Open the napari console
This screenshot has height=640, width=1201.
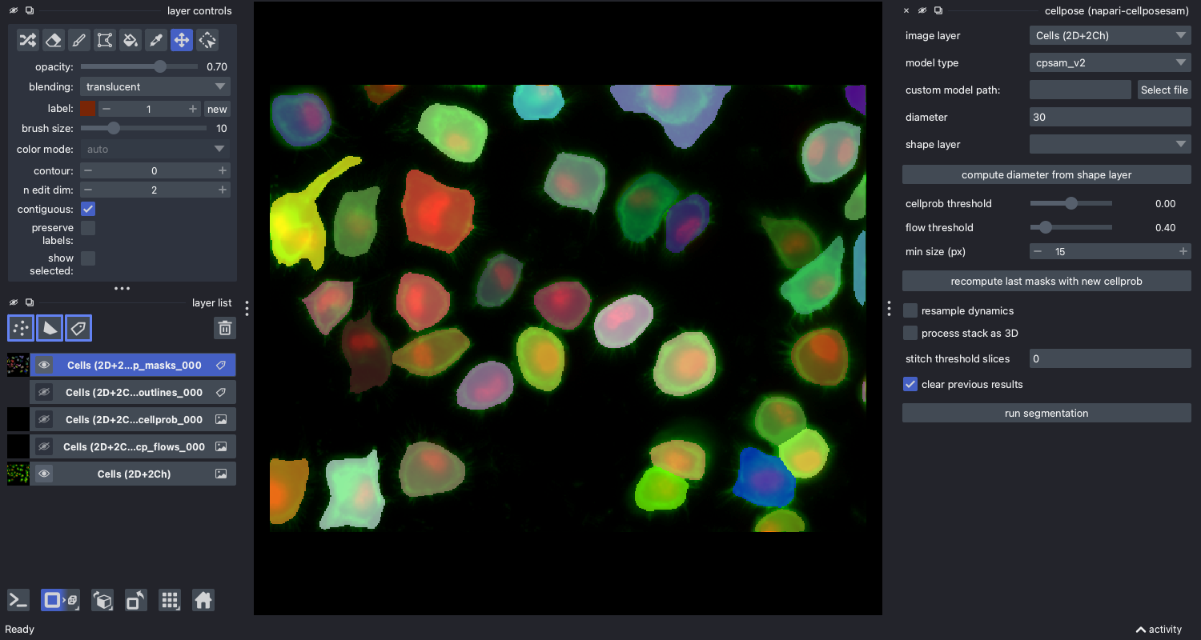pyautogui.click(x=18, y=600)
